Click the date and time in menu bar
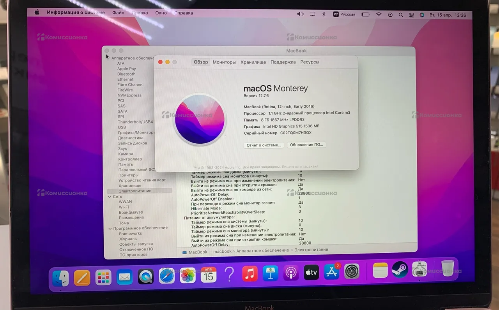499x310 pixels. click(448, 15)
